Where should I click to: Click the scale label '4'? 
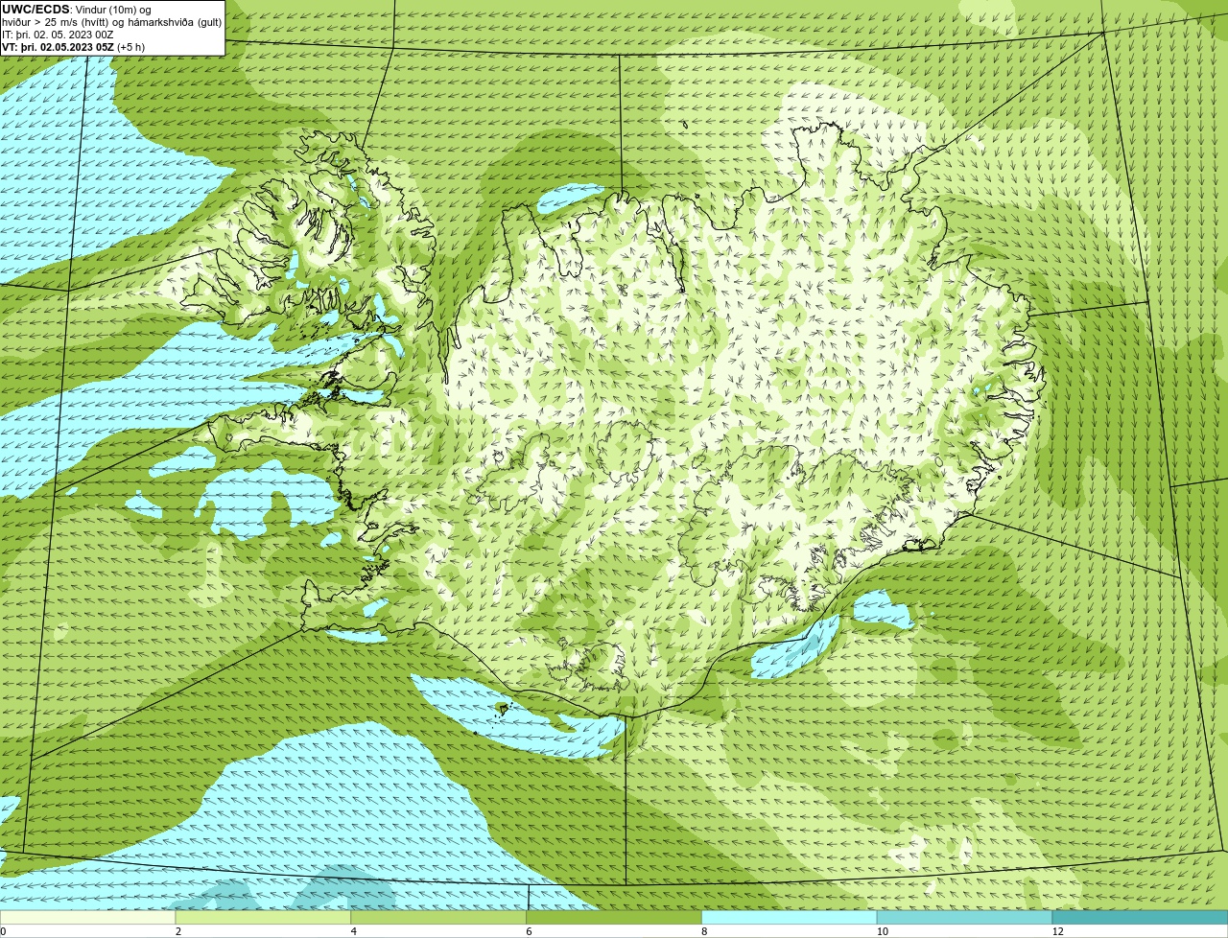tap(354, 931)
